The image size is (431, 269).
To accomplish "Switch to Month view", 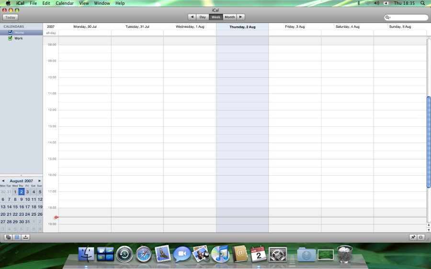I will (230, 17).
